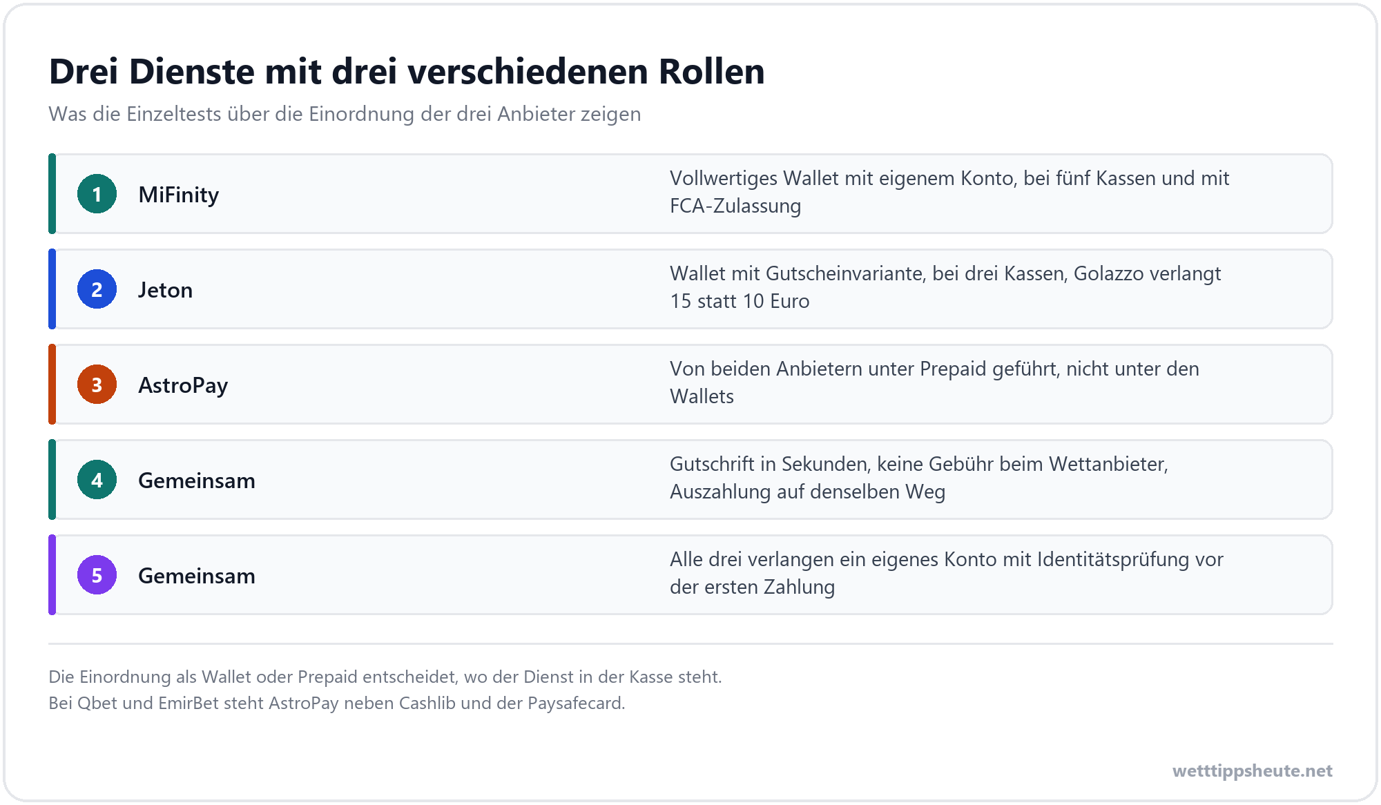Viewport: 1381px width, 805px height.
Task: Select the MiFinity row label
Action: click(179, 195)
